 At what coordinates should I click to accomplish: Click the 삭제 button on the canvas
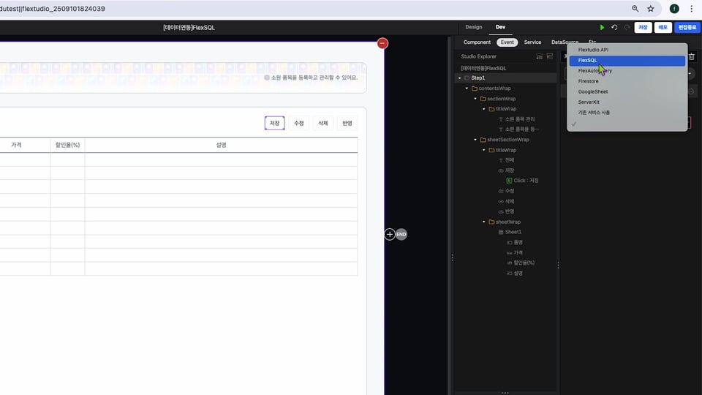322,123
